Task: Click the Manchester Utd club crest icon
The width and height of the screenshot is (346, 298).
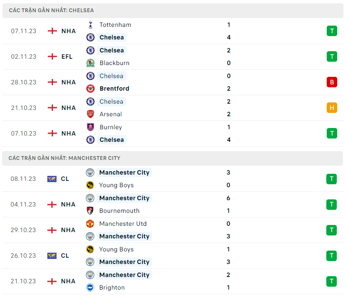Action: [90, 224]
